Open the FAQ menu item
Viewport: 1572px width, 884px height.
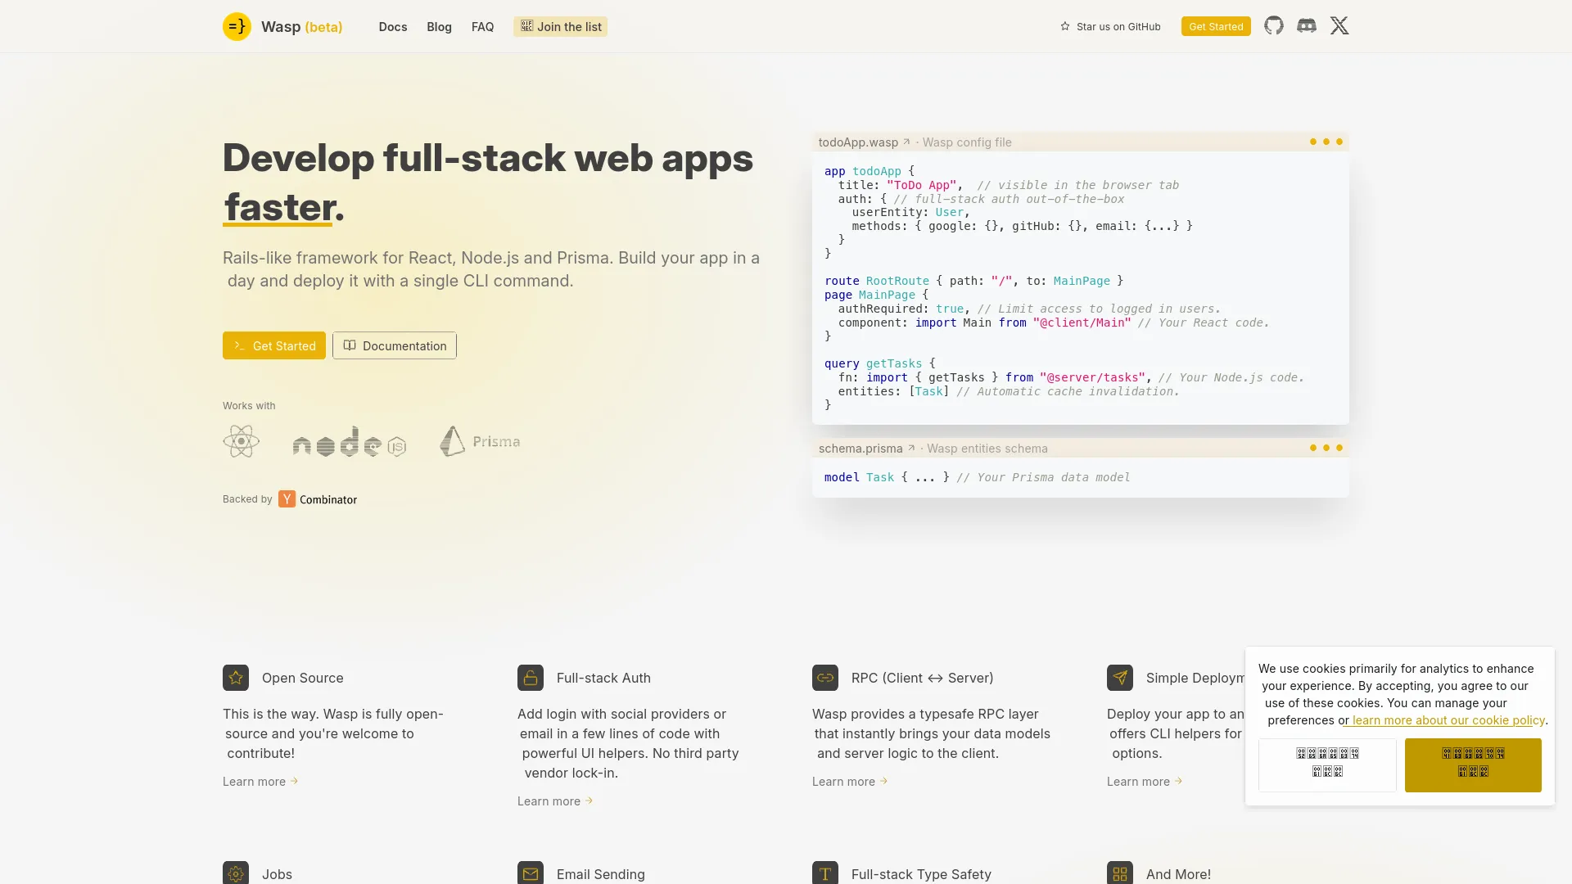[482, 26]
